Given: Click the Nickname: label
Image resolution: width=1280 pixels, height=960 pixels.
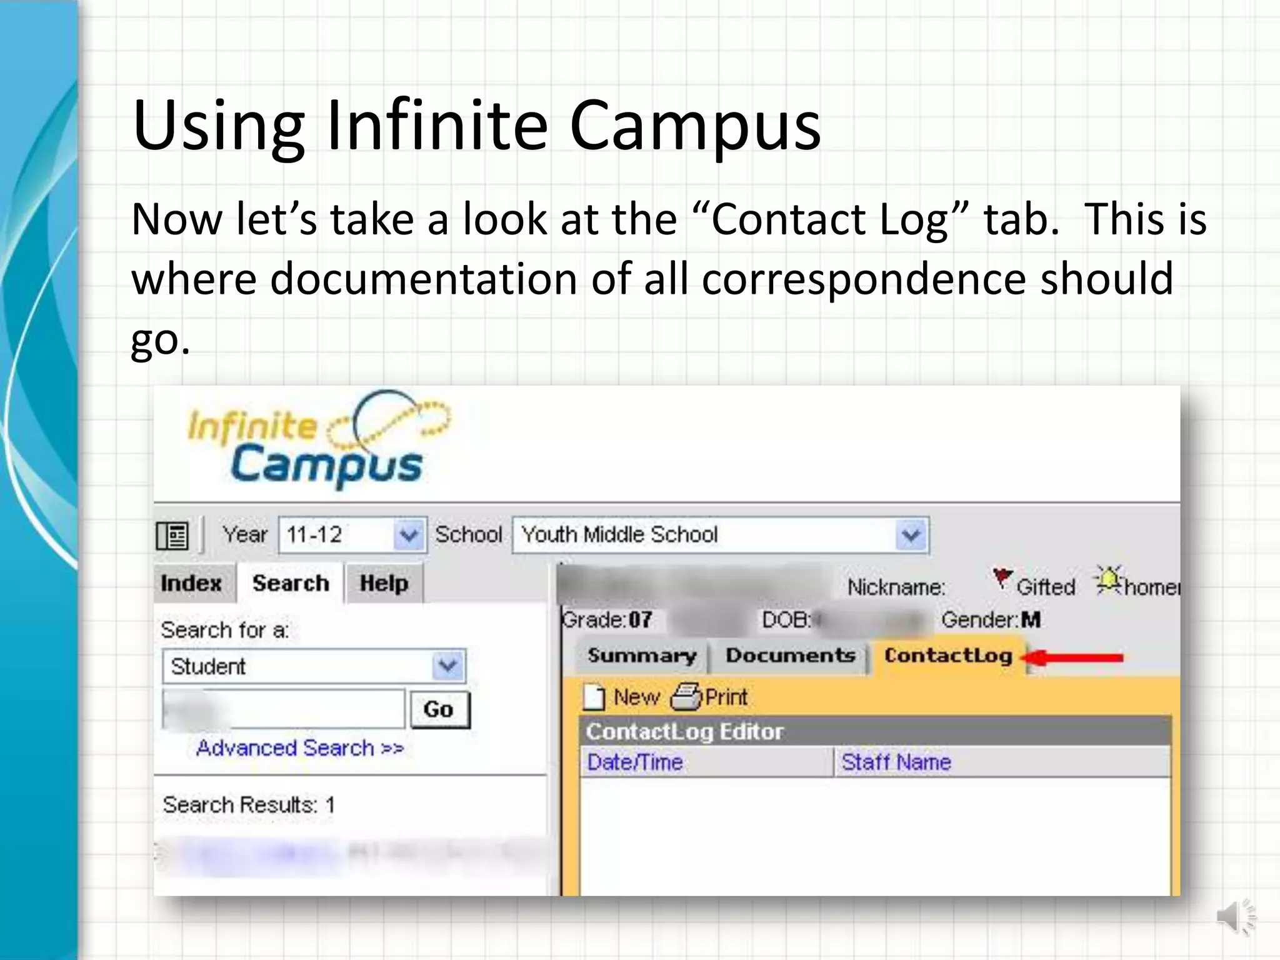Looking at the screenshot, I should pyautogui.click(x=896, y=587).
